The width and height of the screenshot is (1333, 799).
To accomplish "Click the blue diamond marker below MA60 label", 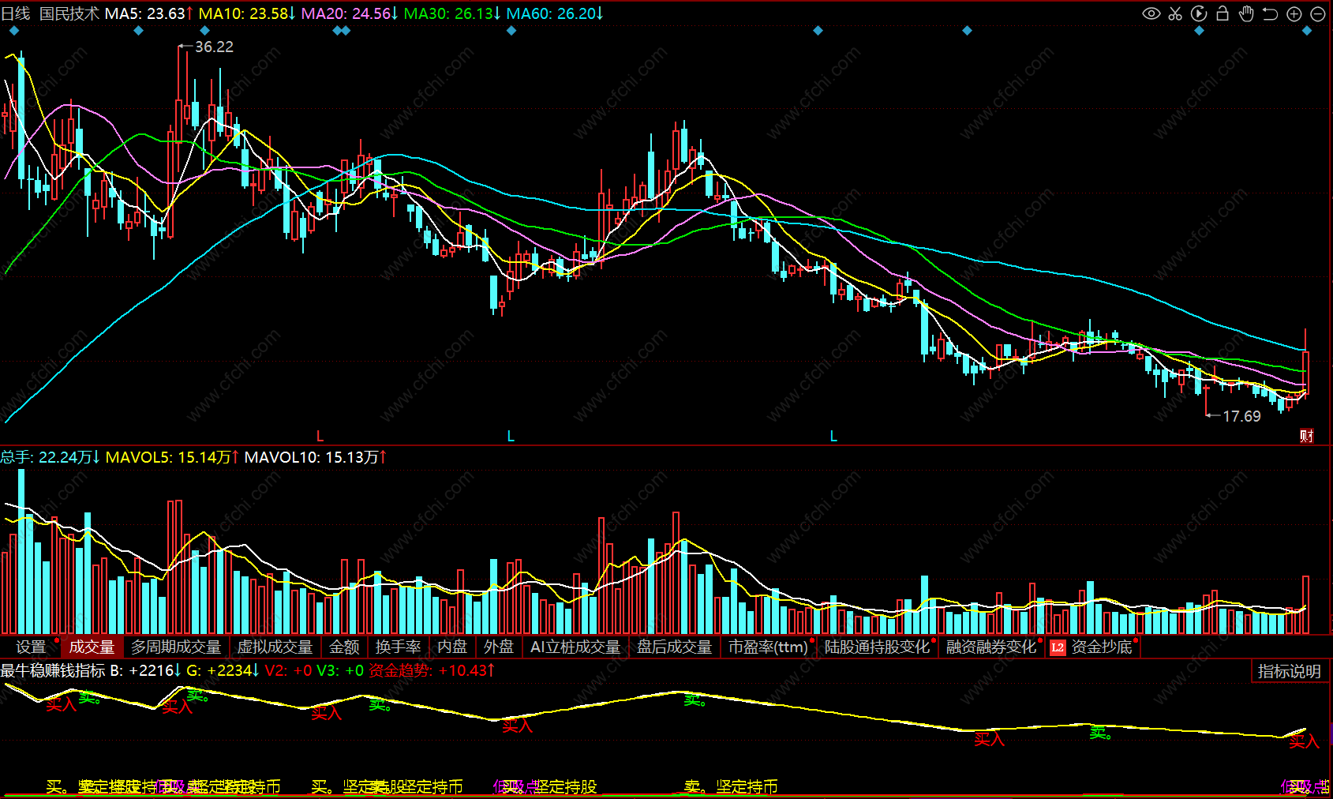I will pos(511,31).
